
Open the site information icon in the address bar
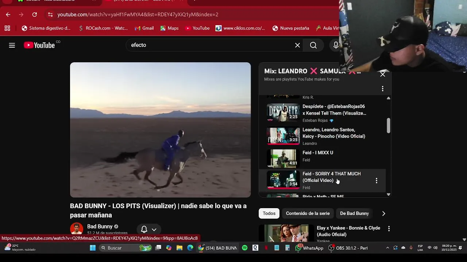point(50,15)
